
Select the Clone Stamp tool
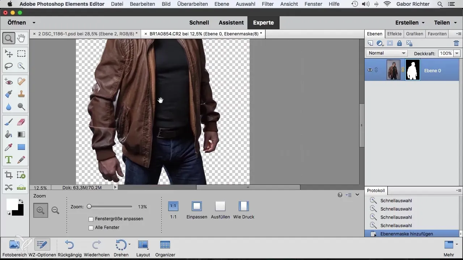[x=21, y=94]
